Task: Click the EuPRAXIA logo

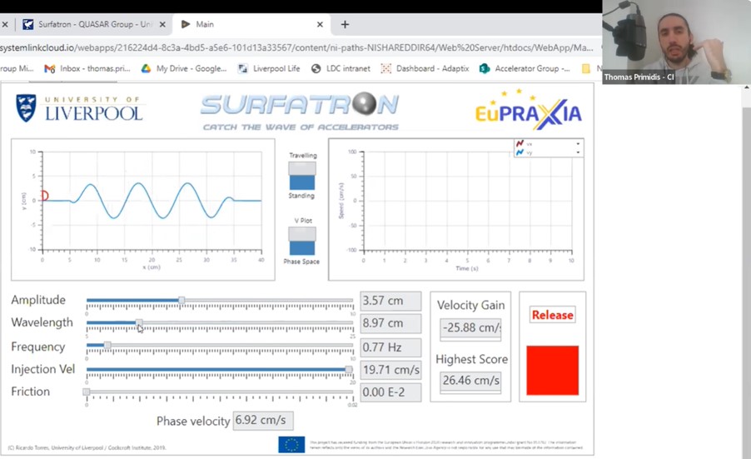Action: pyautogui.click(x=529, y=110)
